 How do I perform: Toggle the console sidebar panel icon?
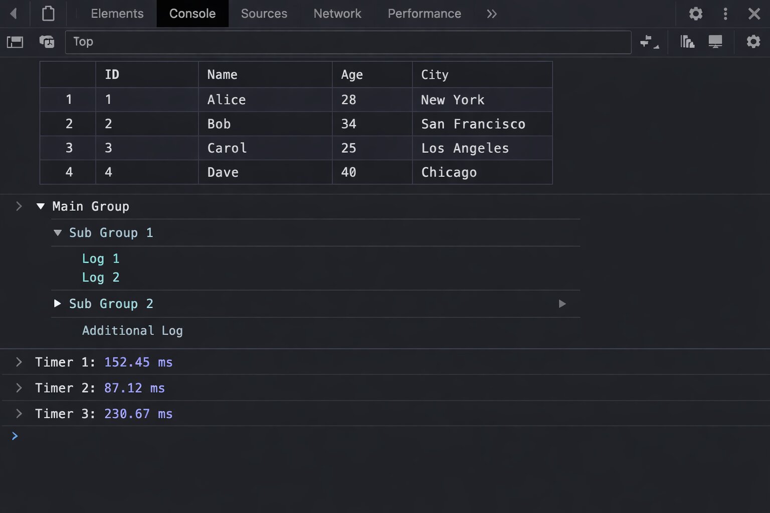(x=15, y=42)
